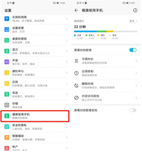Turn off the 屏幕时间管理 switch
The height and width of the screenshot is (154, 142).
click(x=133, y=50)
